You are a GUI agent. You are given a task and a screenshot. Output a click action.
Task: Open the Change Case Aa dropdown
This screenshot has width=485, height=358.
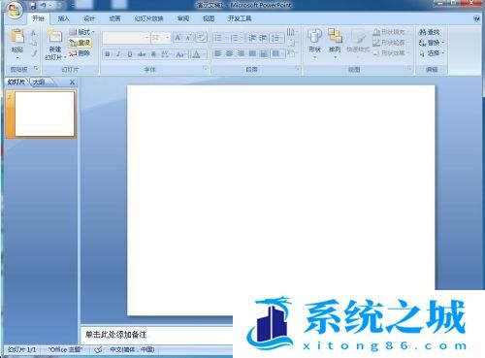[x=180, y=54]
